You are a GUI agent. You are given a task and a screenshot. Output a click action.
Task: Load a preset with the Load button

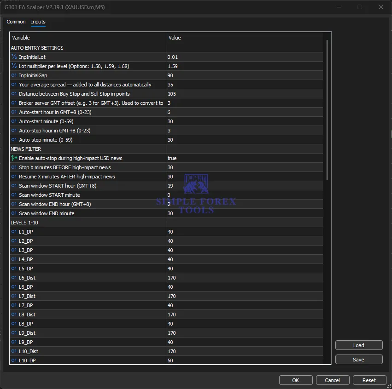pos(358,345)
